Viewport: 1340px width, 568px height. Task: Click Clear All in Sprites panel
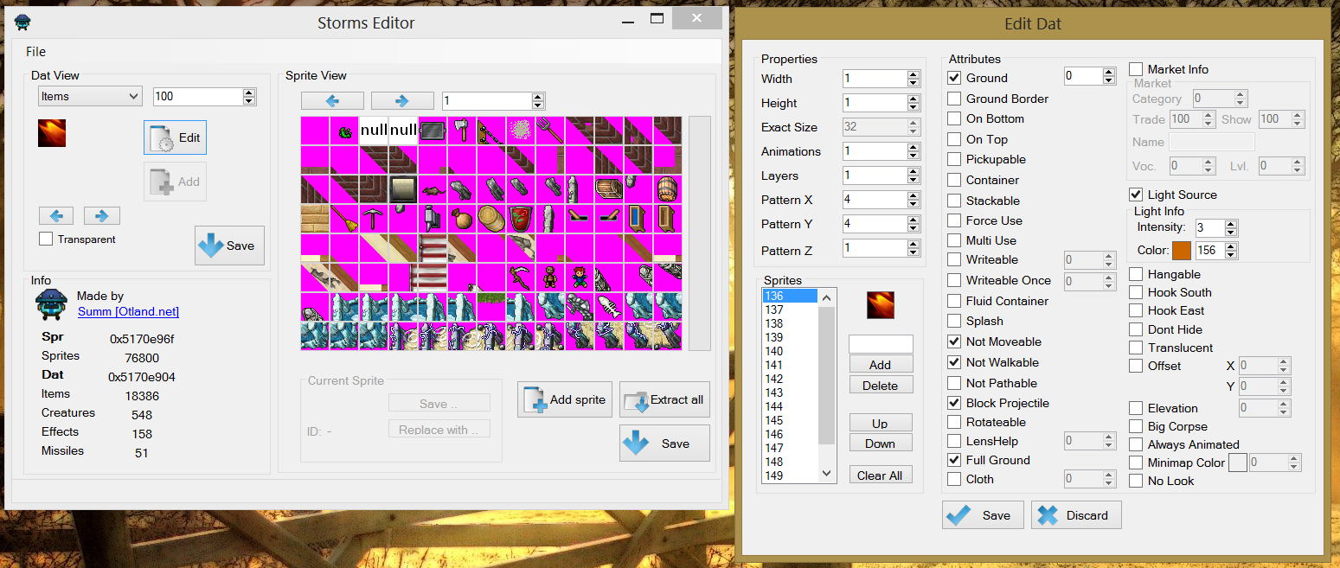tap(880, 475)
